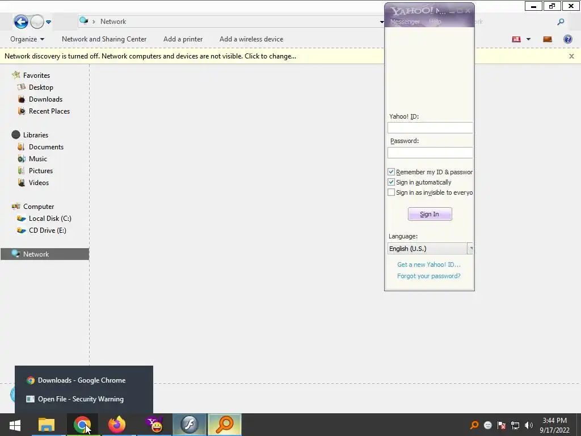
Task: Select Computer in the navigation pane
Action: point(39,207)
